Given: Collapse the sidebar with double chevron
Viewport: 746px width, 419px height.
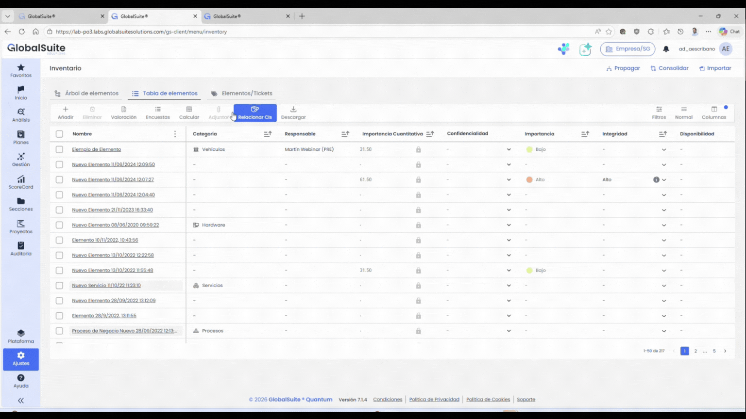Looking at the screenshot, I should 20,401.
